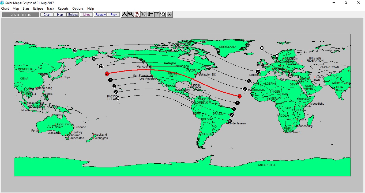Toggle the Eclipse view toolbar button
The width and height of the screenshot is (365, 193).
73,15
